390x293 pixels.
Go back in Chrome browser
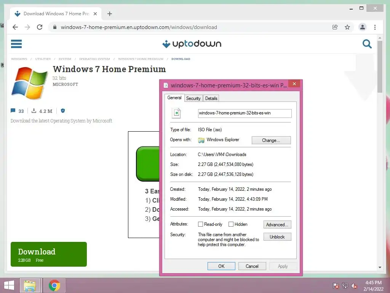(15, 27)
